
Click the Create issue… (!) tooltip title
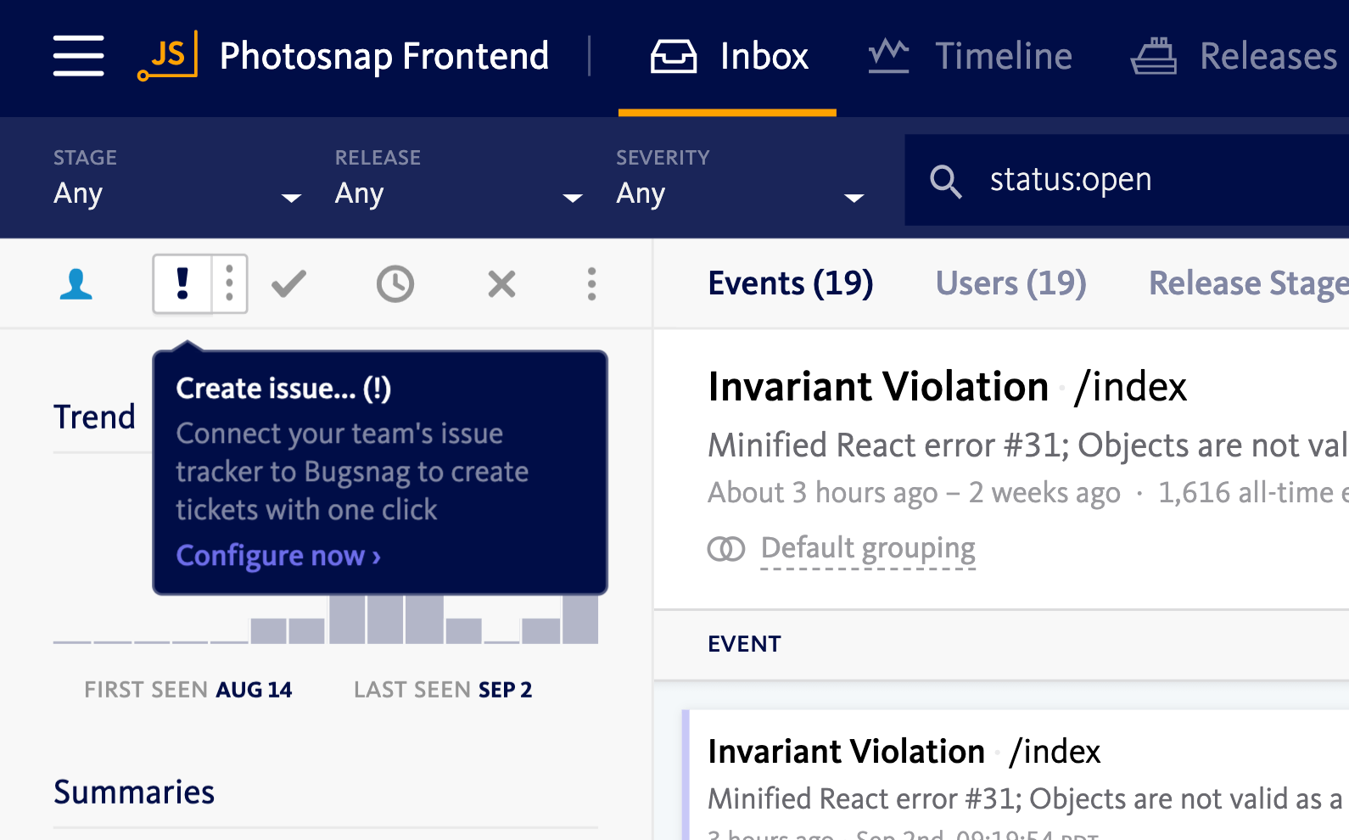coord(283,389)
